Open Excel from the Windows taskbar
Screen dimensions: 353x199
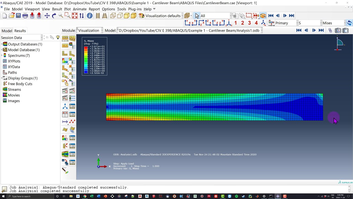[92, 196]
